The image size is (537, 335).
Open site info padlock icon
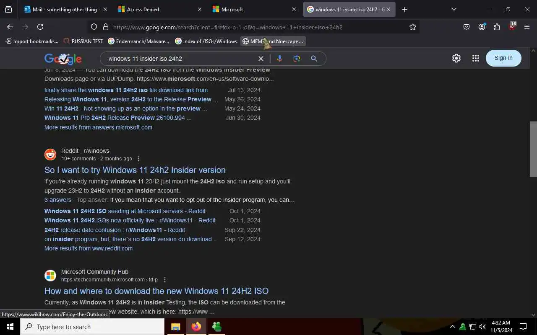click(x=105, y=27)
